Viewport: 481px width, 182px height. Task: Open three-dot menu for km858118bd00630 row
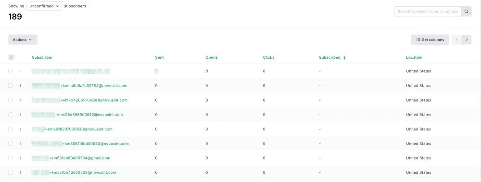coord(20,143)
